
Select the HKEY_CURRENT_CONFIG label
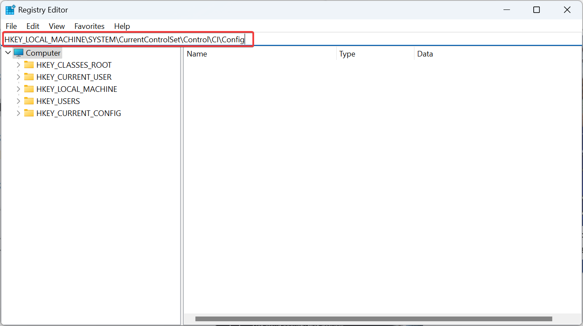point(79,113)
